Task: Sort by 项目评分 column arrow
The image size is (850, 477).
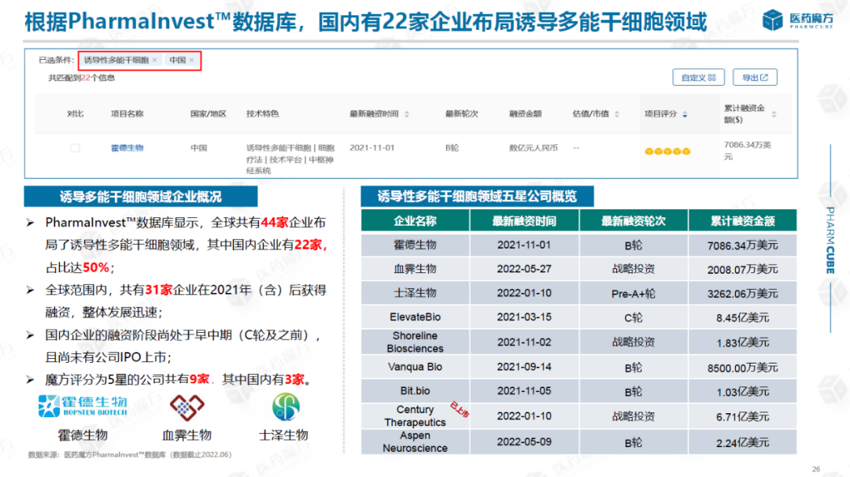Action: (x=685, y=114)
